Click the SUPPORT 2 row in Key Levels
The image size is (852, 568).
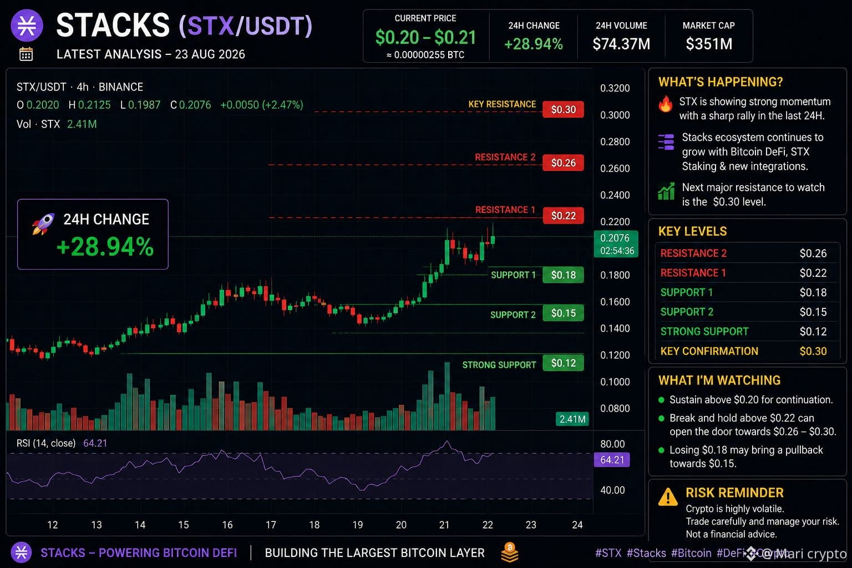[747, 312]
